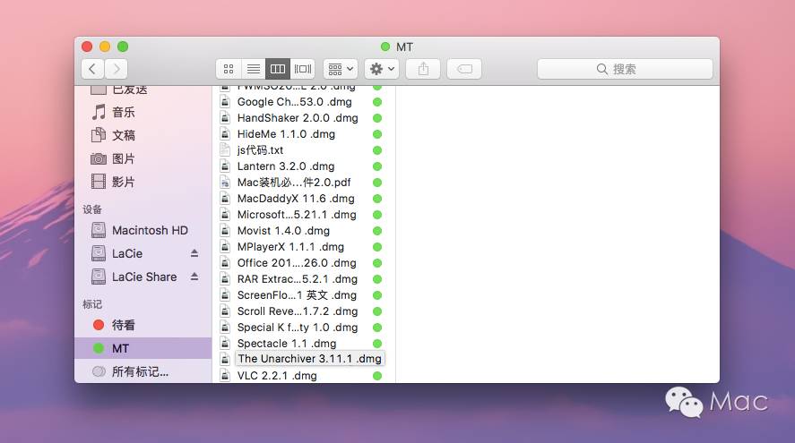This screenshot has width=795, height=443.
Task: Select the Lantern 3.2.0 .dmg file
Action: [x=285, y=166]
